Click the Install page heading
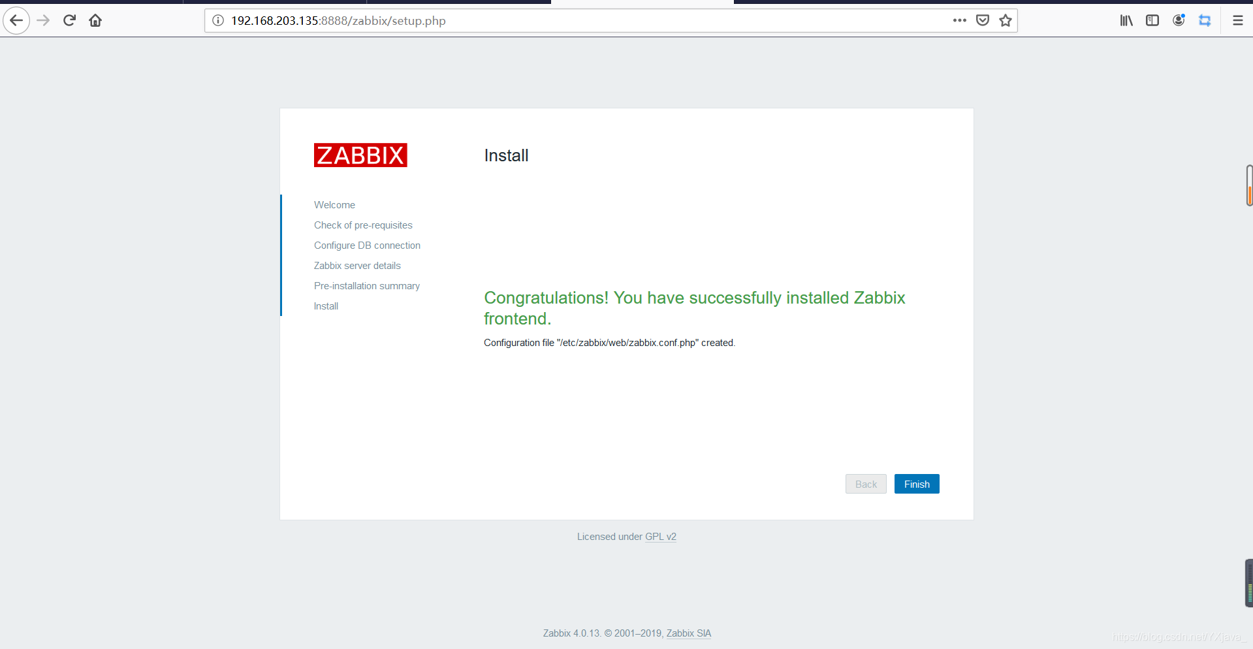Viewport: 1253px width, 649px height. (x=506, y=155)
